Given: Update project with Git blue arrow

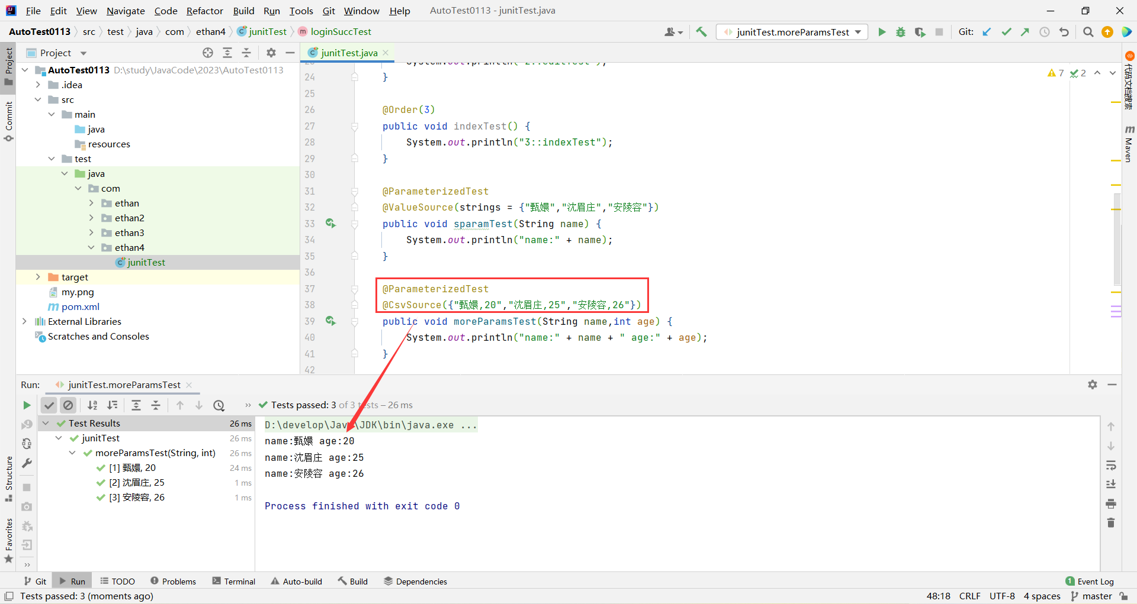Looking at the screenshot, I should point(987,32).
